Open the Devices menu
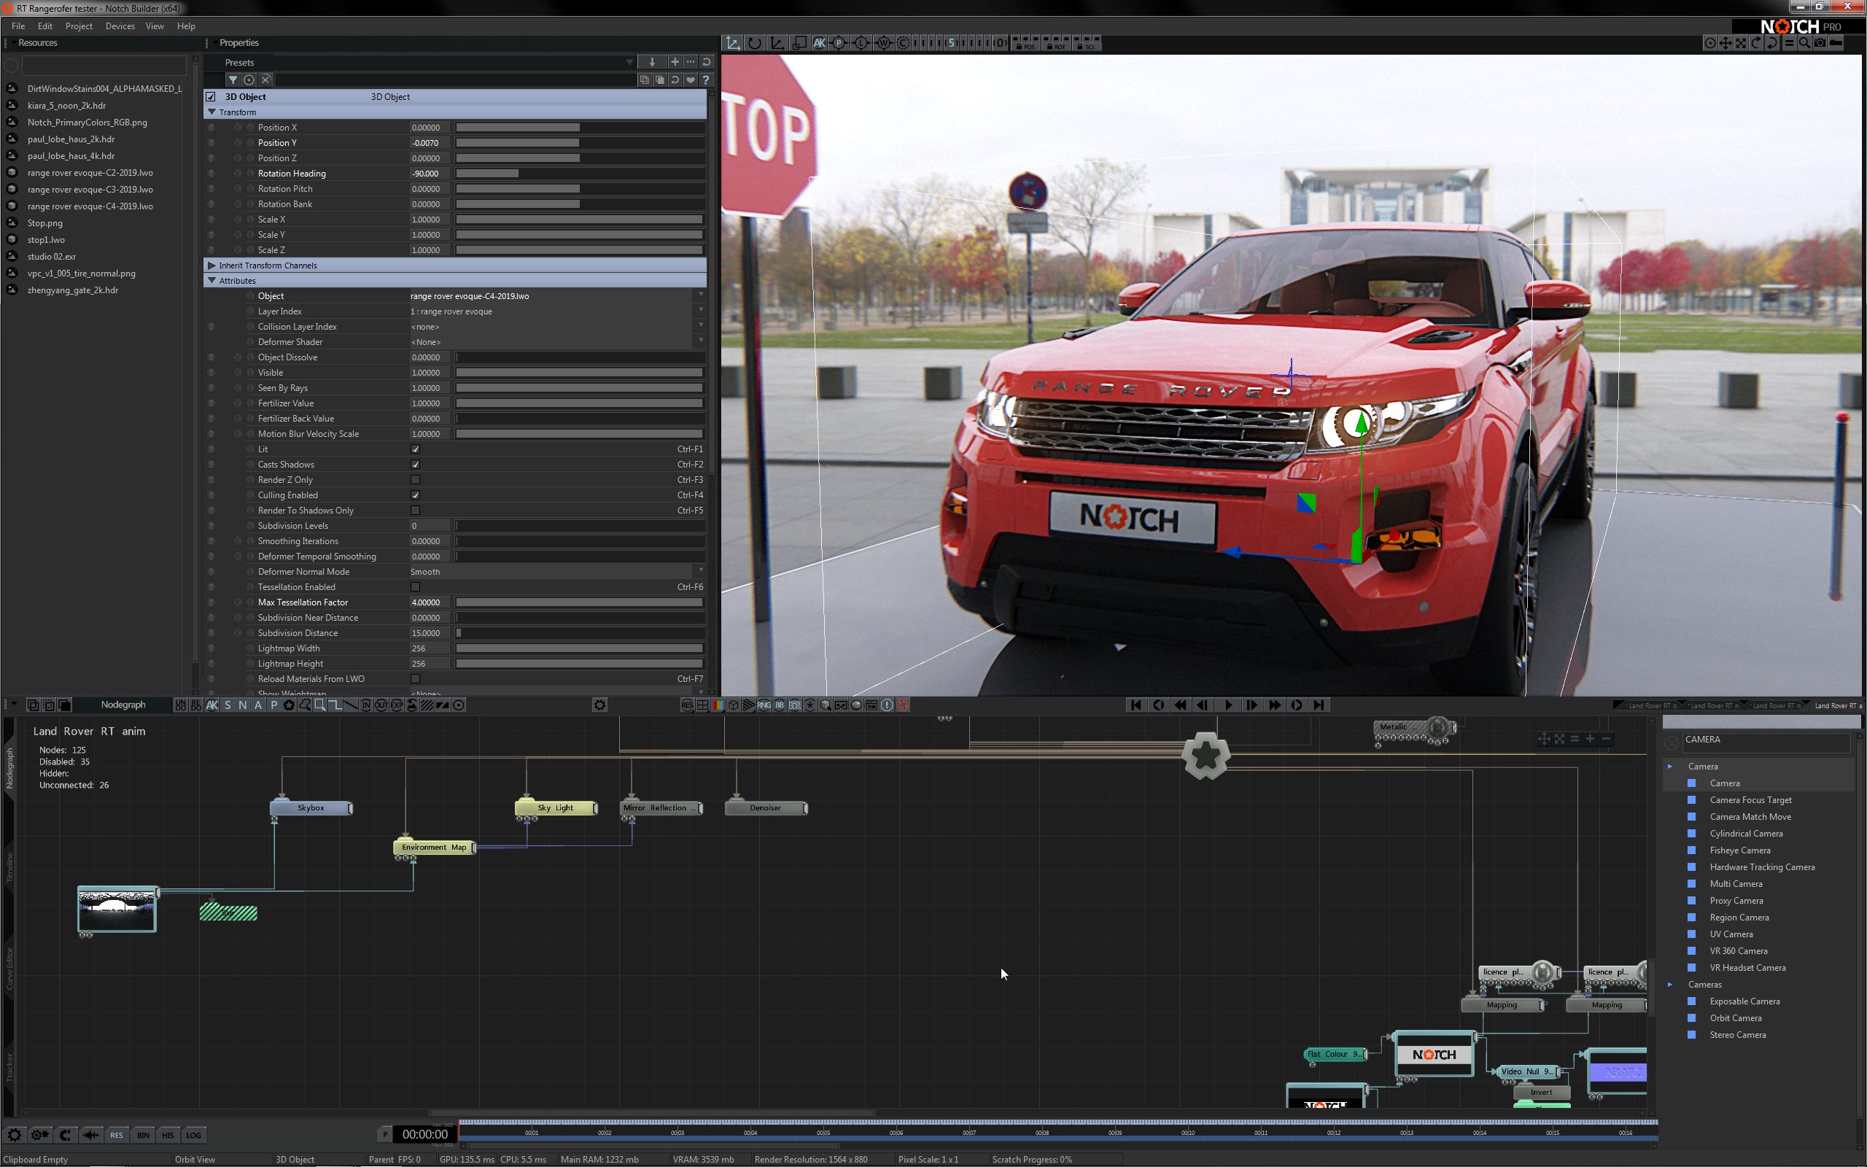Viewport: 1867px width, 1167px height. (x=120, y=26)
